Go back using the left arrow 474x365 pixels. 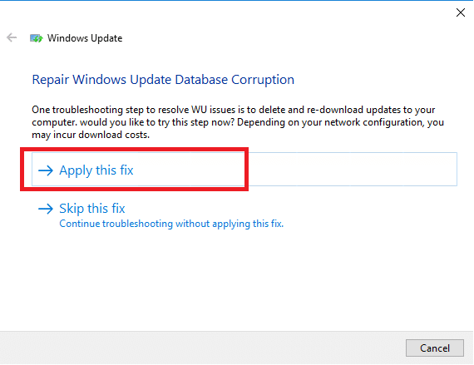pos(12,37)
